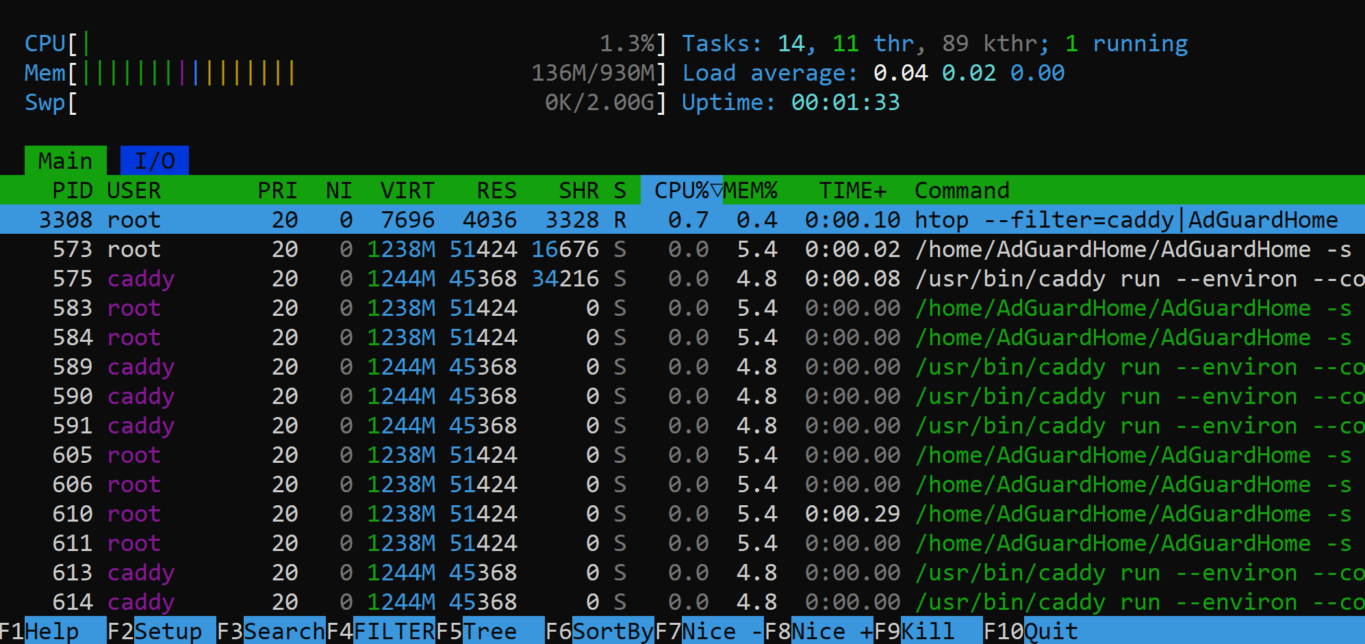
Task: Sort processes by PID column header
Action: coord(72,190)
